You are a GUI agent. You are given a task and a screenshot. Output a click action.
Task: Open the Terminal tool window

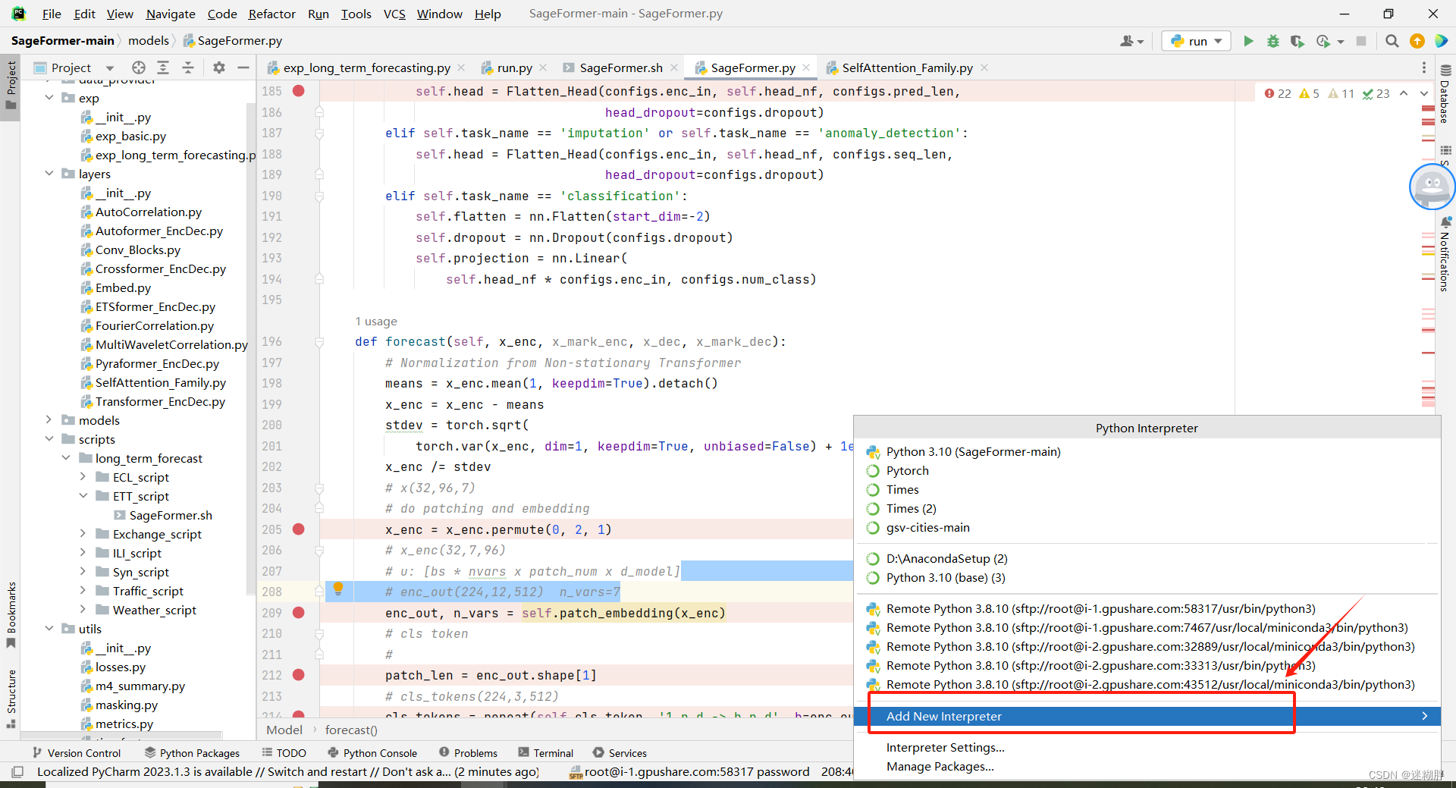click(546, 753)
